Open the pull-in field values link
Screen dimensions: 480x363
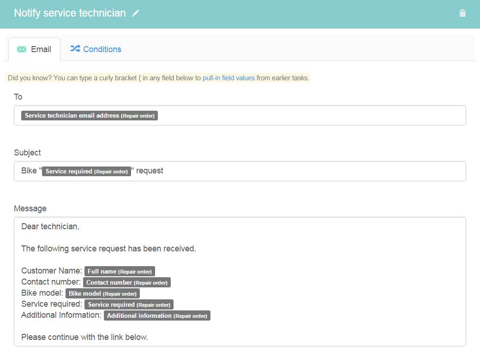click(x=228, y=78)
